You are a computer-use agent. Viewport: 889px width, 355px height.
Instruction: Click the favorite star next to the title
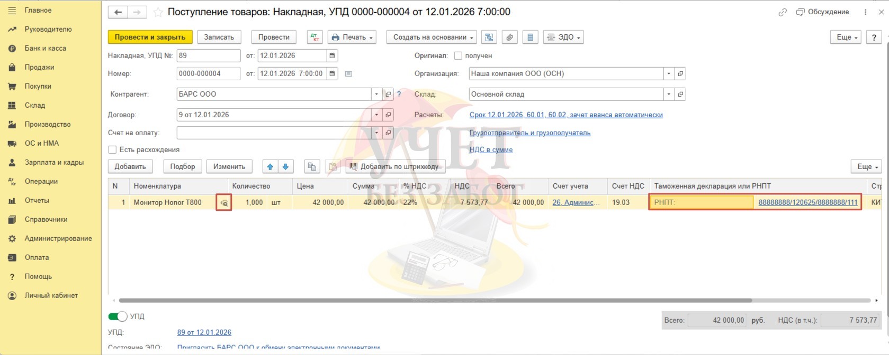tap(158, 12)
